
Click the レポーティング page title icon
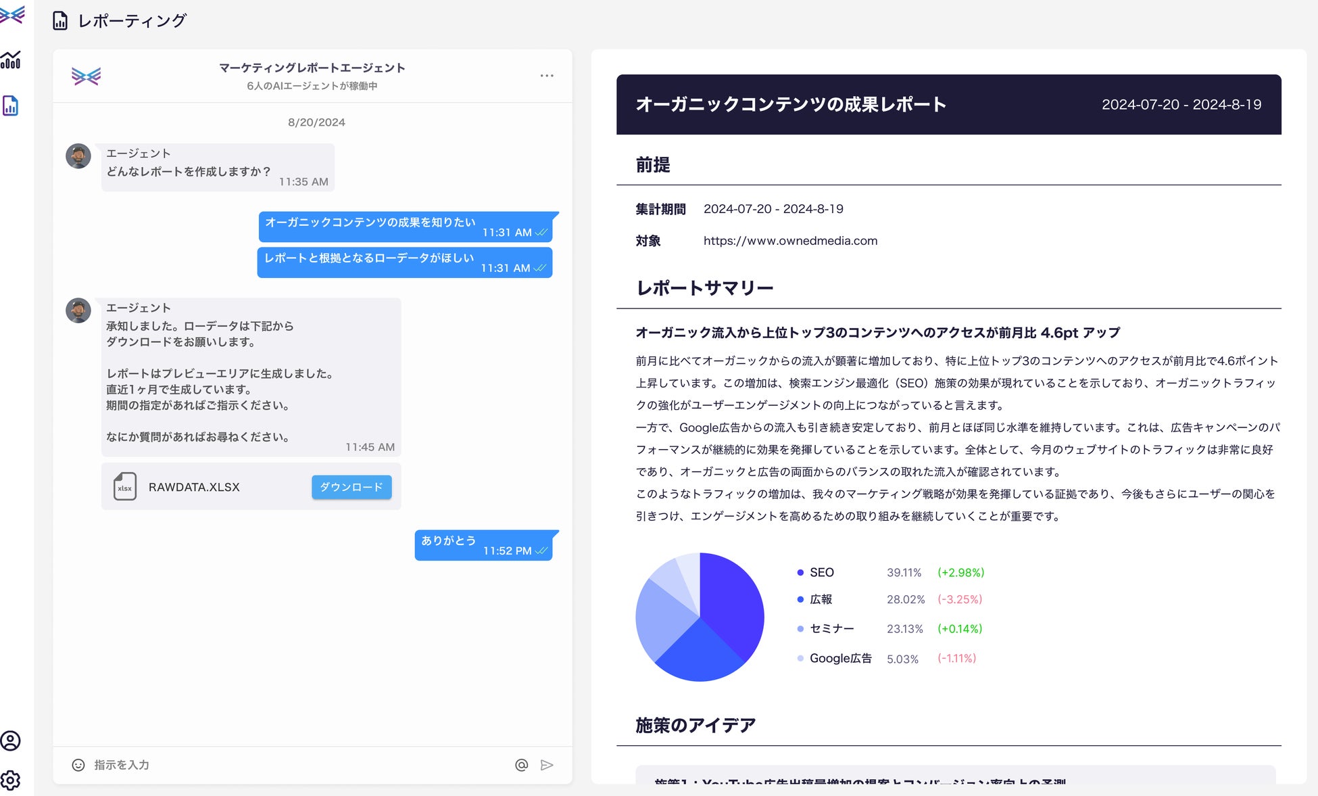pos(60,21)
